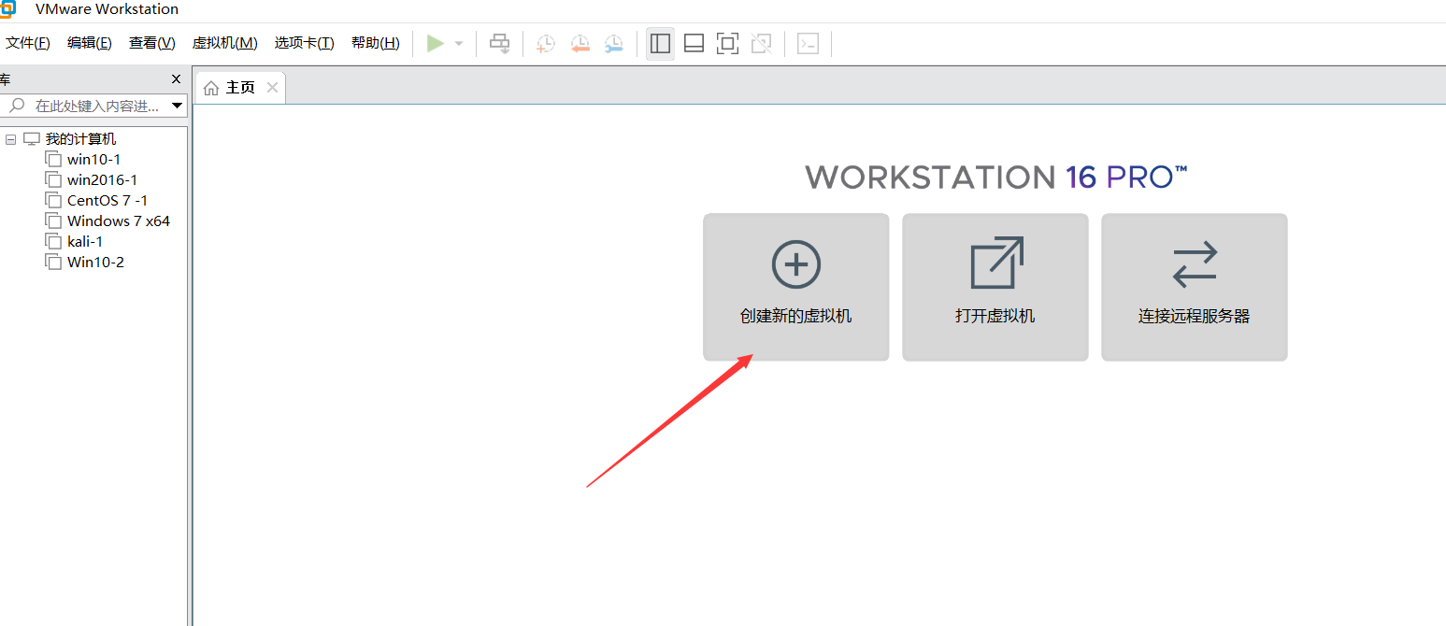Click the green power on play icon

coord(435,43)
